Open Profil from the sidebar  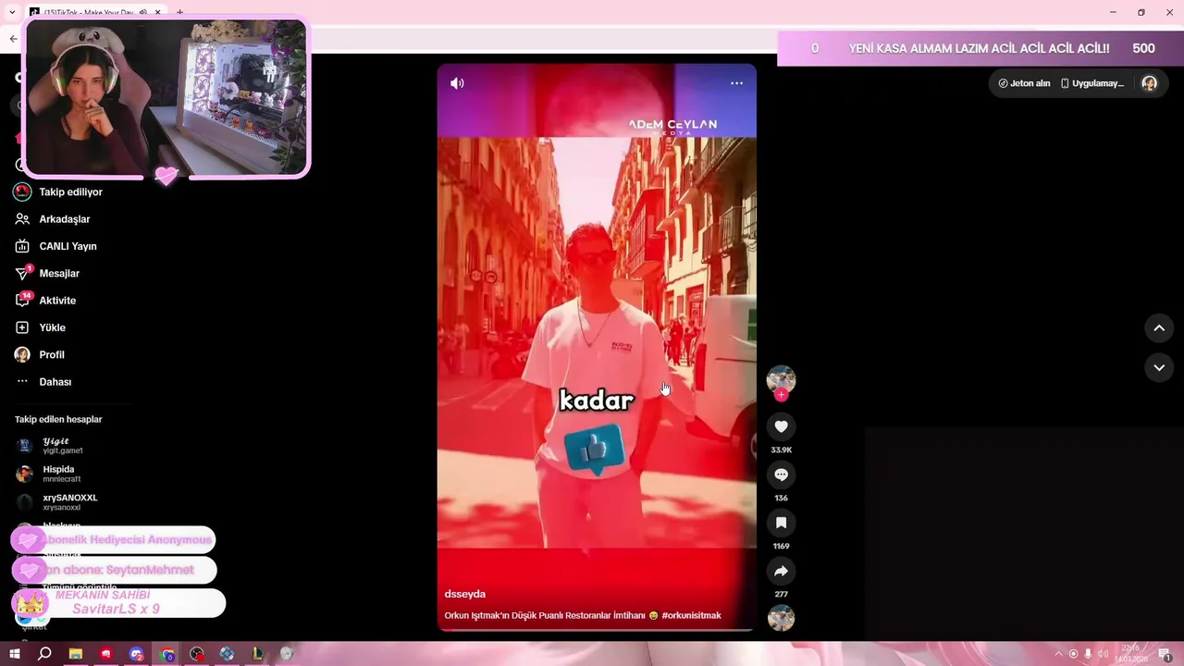pos(40,354)
